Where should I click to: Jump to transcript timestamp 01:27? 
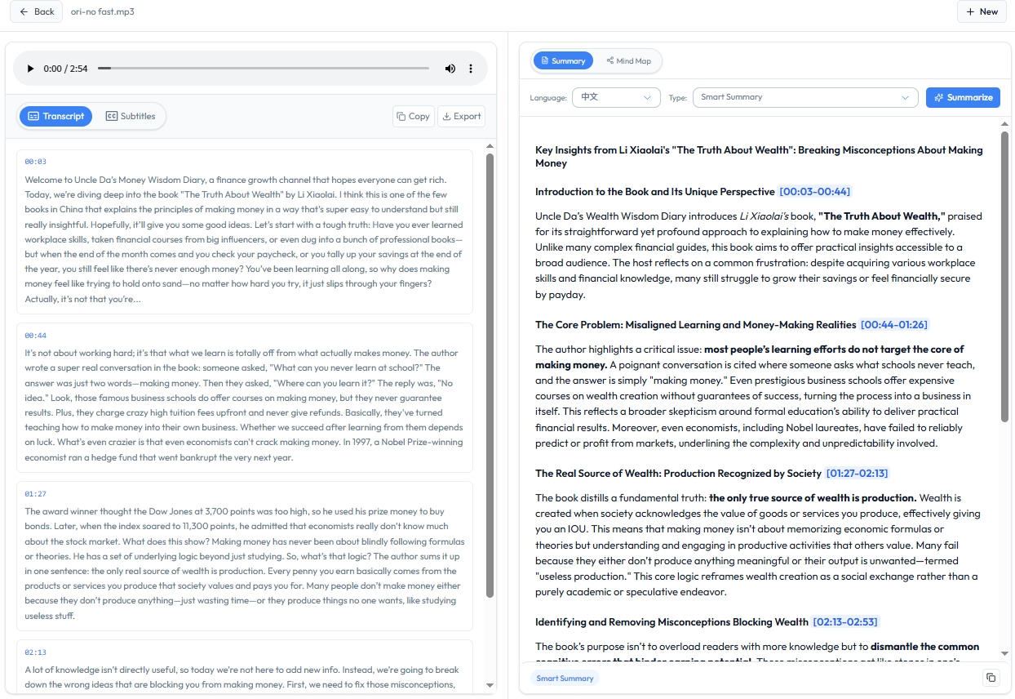point(35,494)
